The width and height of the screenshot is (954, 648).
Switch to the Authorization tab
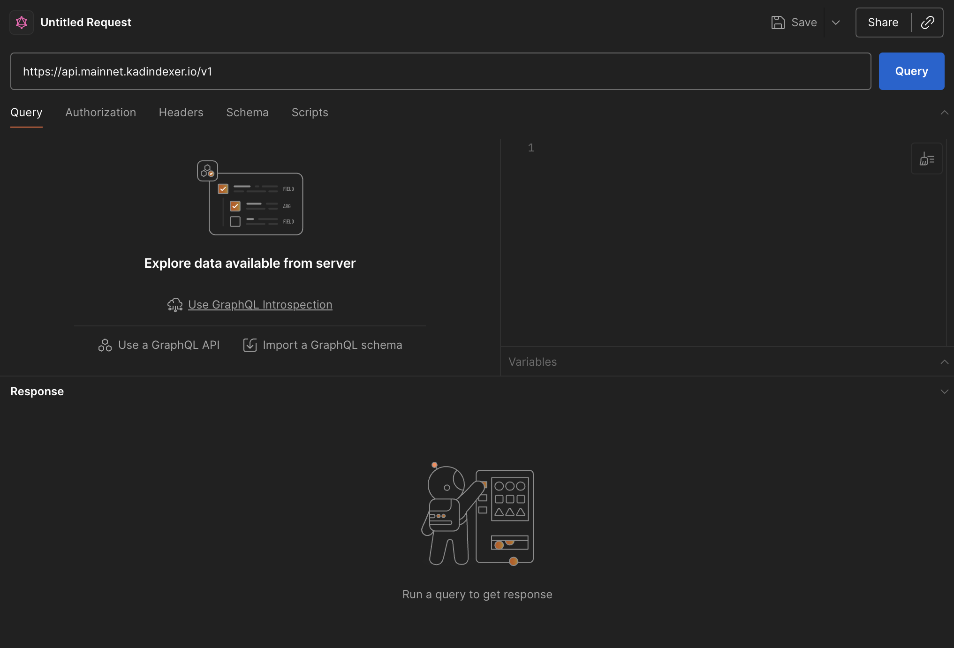click(x=100, y=113)
